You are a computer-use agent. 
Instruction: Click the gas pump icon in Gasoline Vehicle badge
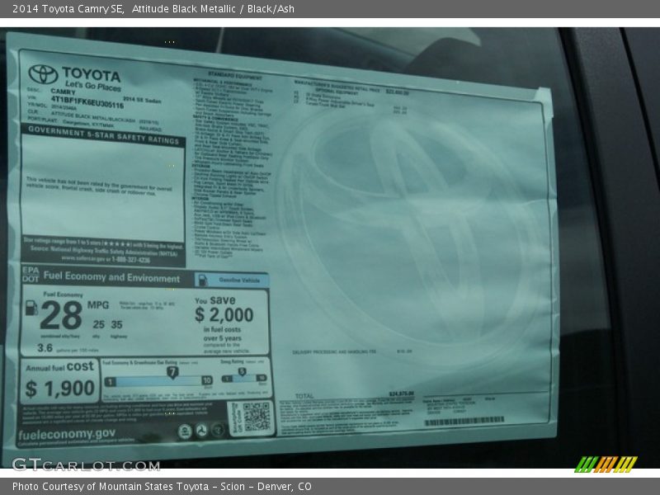pos(203,280)
